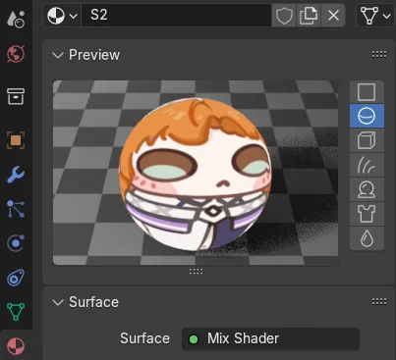Collapse the Preview panel
This screenshot has width=396, height=360.
(58, 55)
